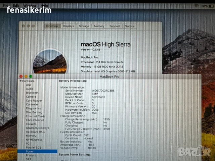This screenshot has height=161, width=215.
Task: Click Full Charge Capacity value 3198
Action: pyautogui.click(x=106, y=129)
